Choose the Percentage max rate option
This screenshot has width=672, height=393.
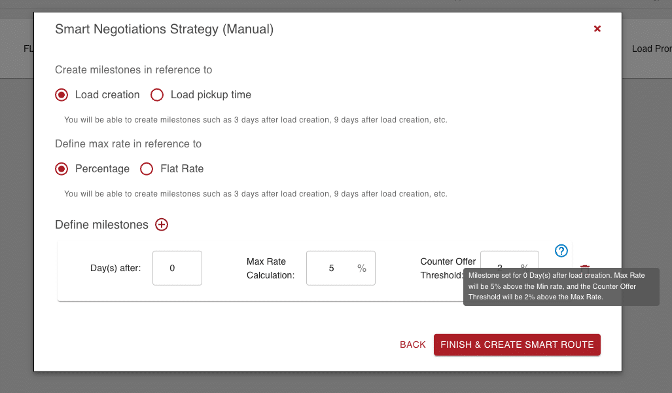click(62, 169)
